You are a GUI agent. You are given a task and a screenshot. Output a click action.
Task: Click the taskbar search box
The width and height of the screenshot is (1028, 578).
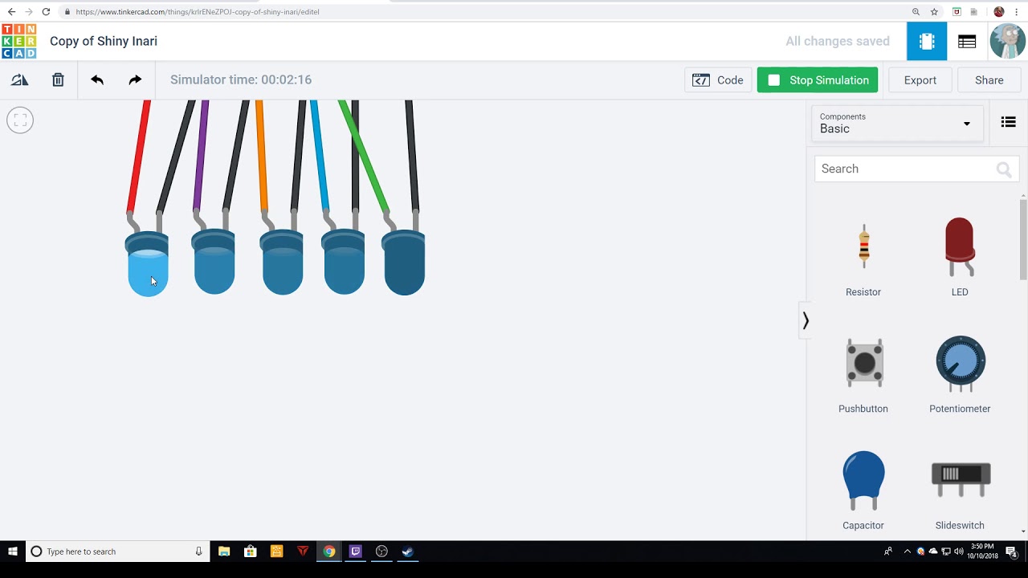pos(118,552)
